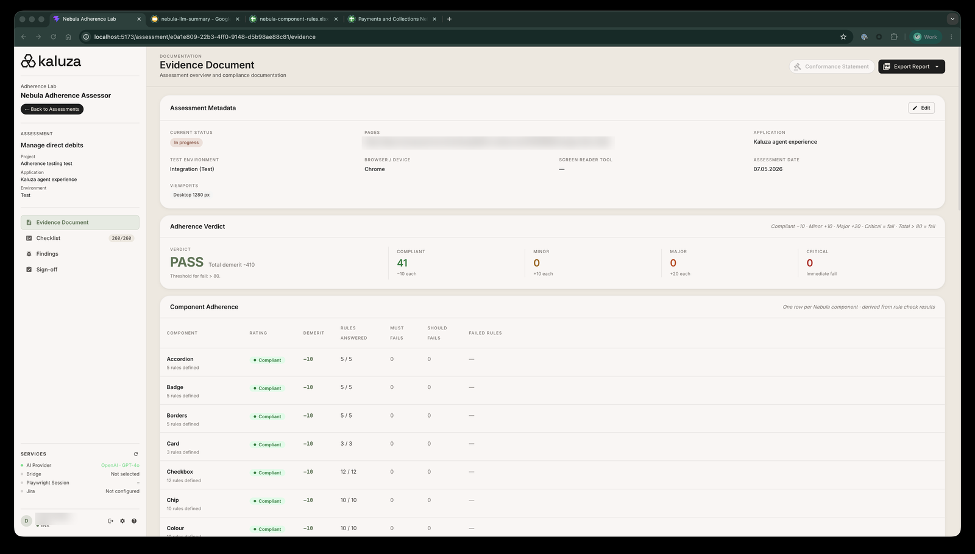Open the Checklist section
Viewport: 975px width, 554px height.
click(80, 238)
